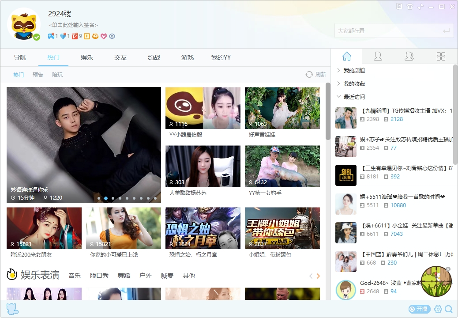Filter 娱乐表演 by 喊麦
The image size is (458, 318).
tap(167, 276)
